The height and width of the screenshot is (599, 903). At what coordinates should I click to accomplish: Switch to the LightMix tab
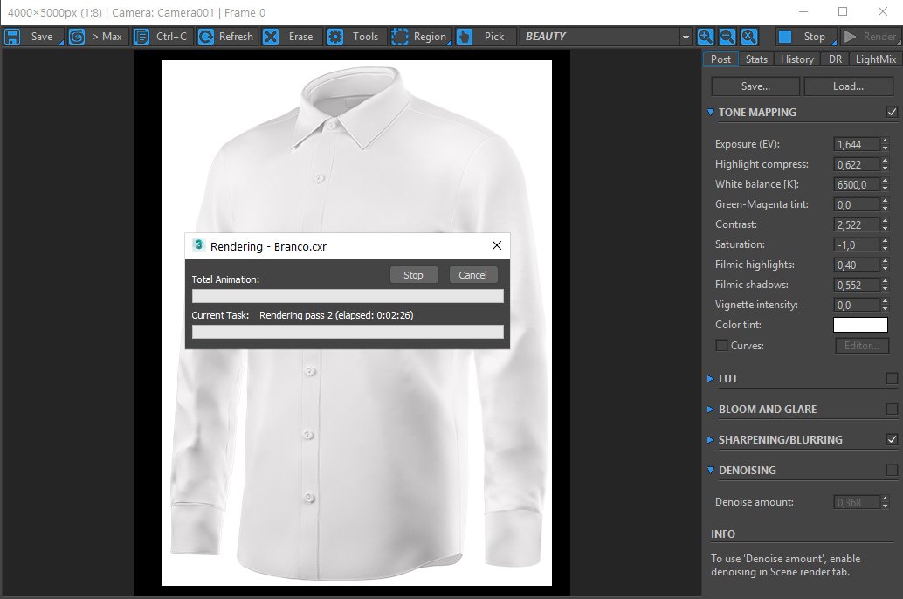point(874,59)
